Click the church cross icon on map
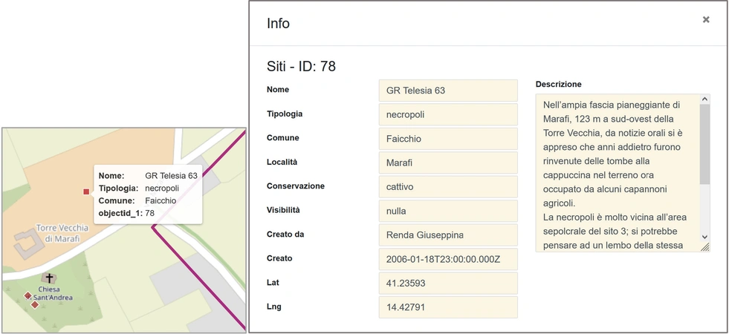 coord(50,279)
